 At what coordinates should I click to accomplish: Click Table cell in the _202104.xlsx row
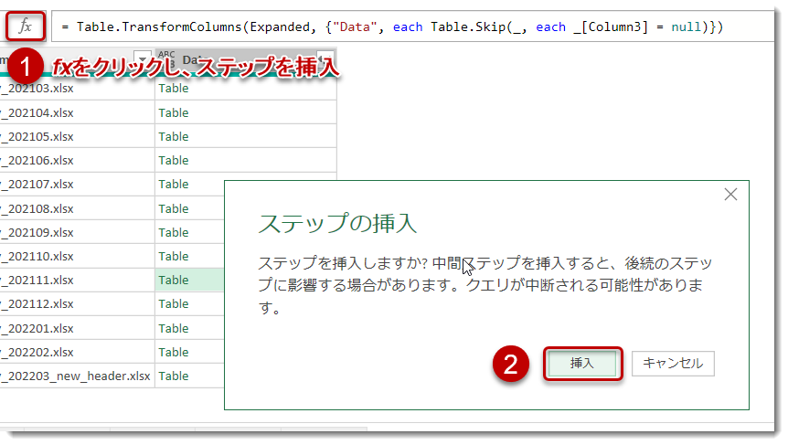(x=245, y=112)
